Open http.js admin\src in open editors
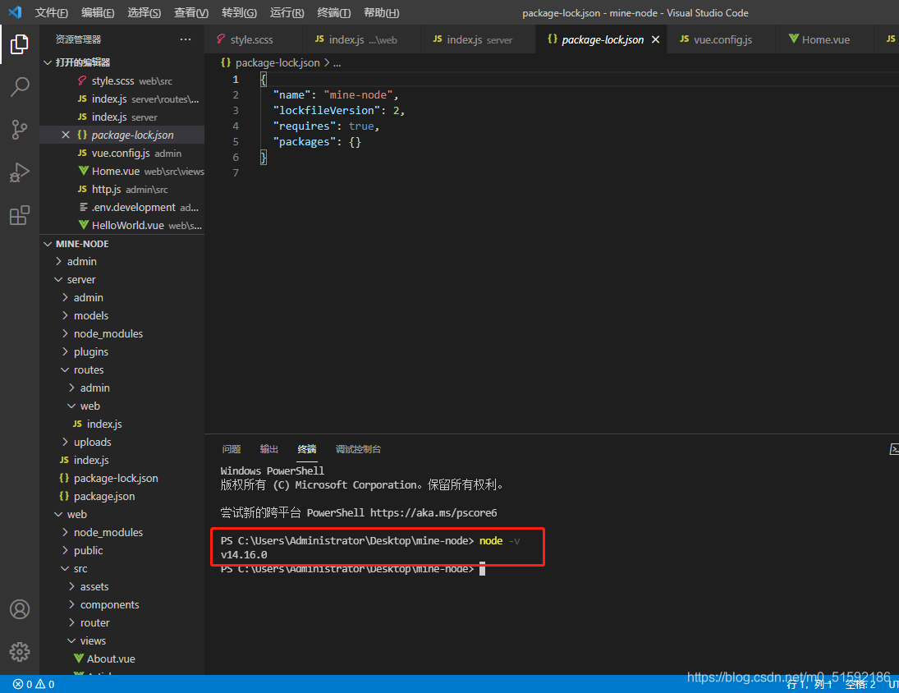 (x=122, y=189)
